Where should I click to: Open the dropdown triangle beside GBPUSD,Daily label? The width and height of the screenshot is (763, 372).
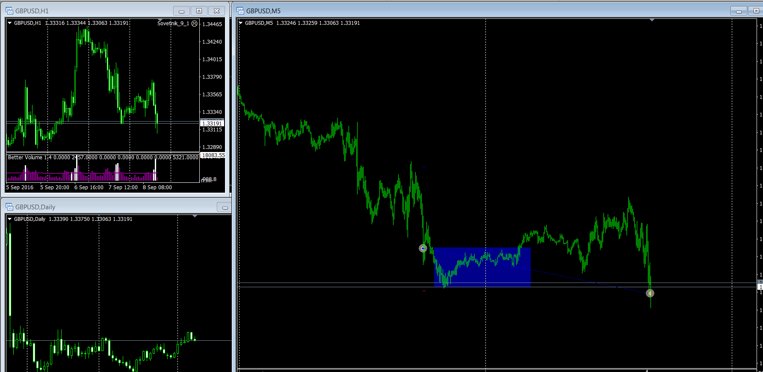click(9, 219)
